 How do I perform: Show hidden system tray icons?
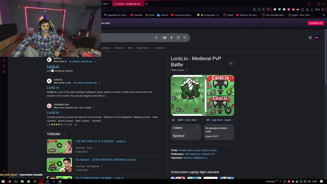281,181
